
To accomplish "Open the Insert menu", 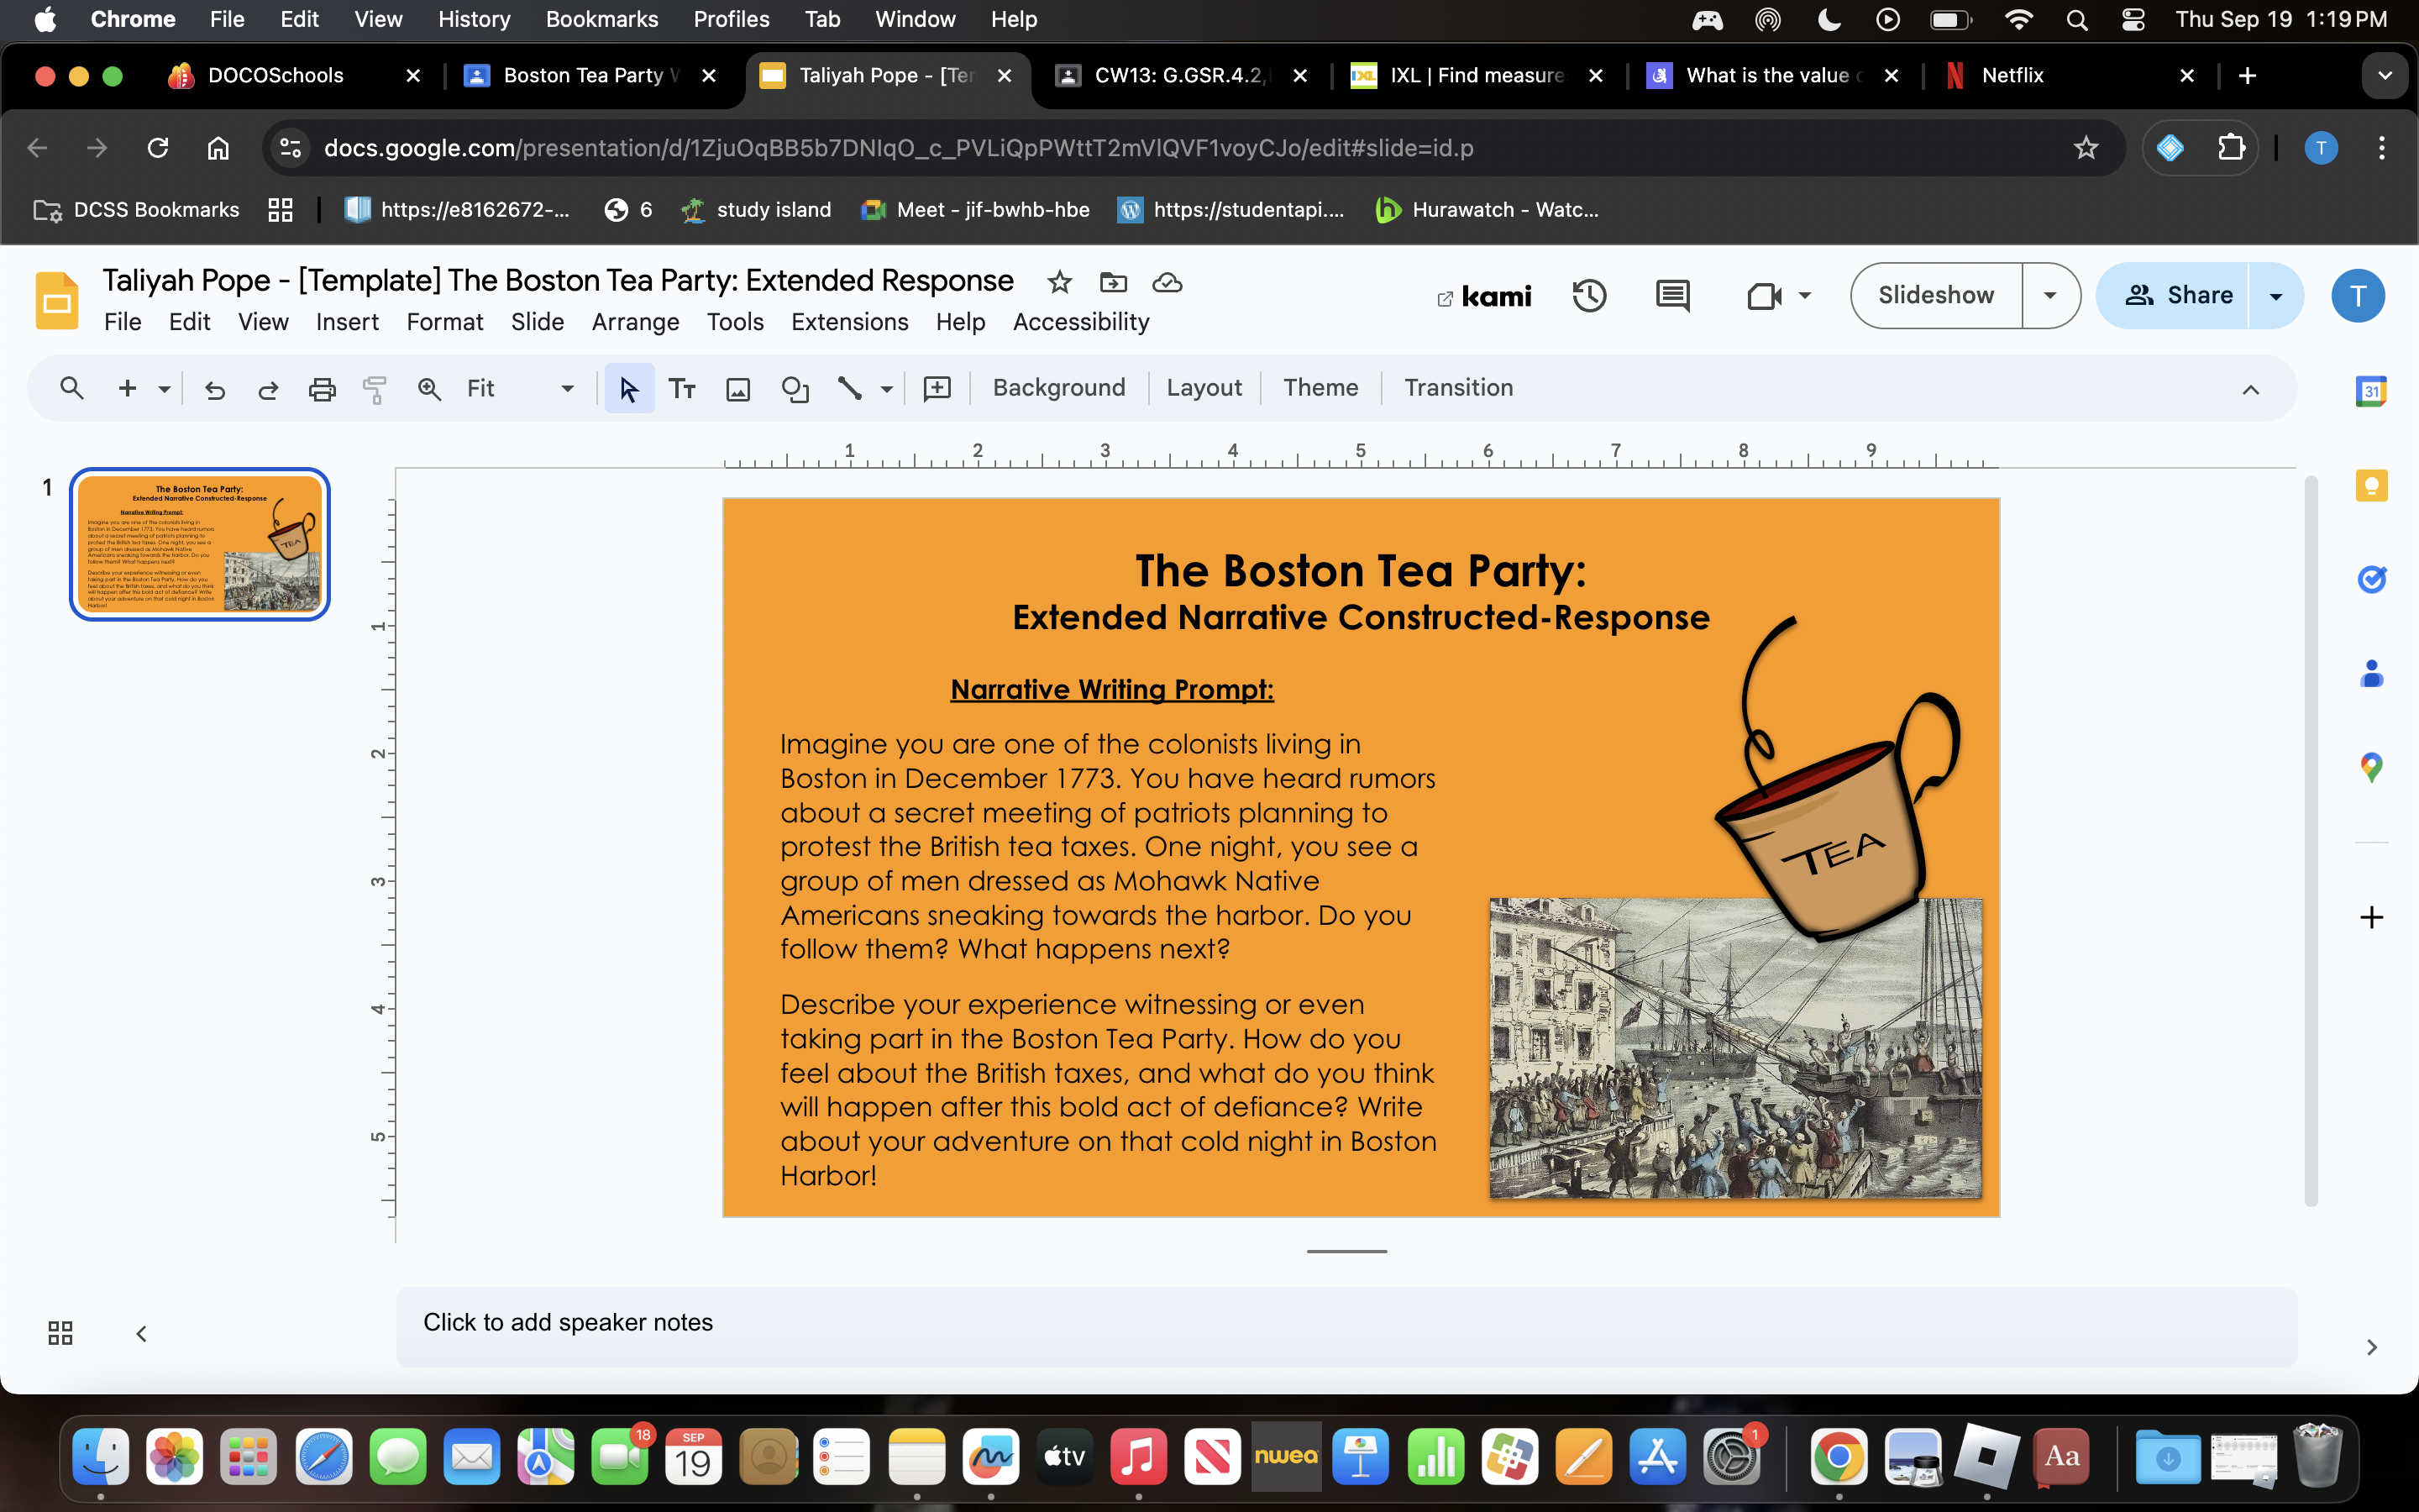I will [x=347, y=322].
